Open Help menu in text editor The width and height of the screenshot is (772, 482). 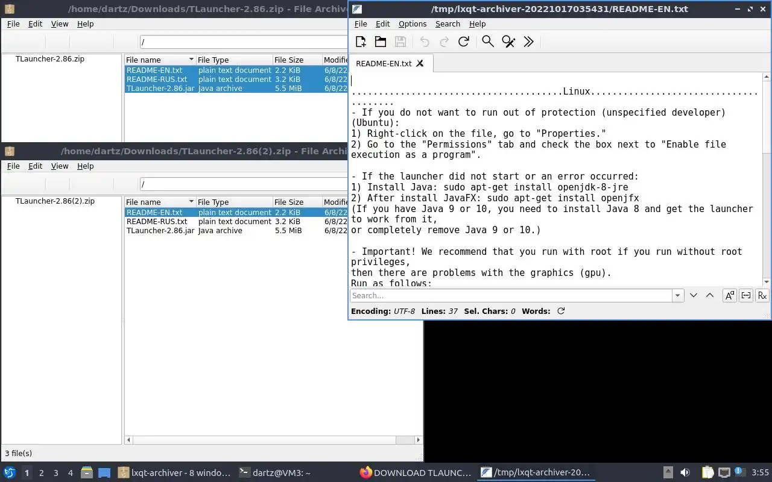coord(477,24)
